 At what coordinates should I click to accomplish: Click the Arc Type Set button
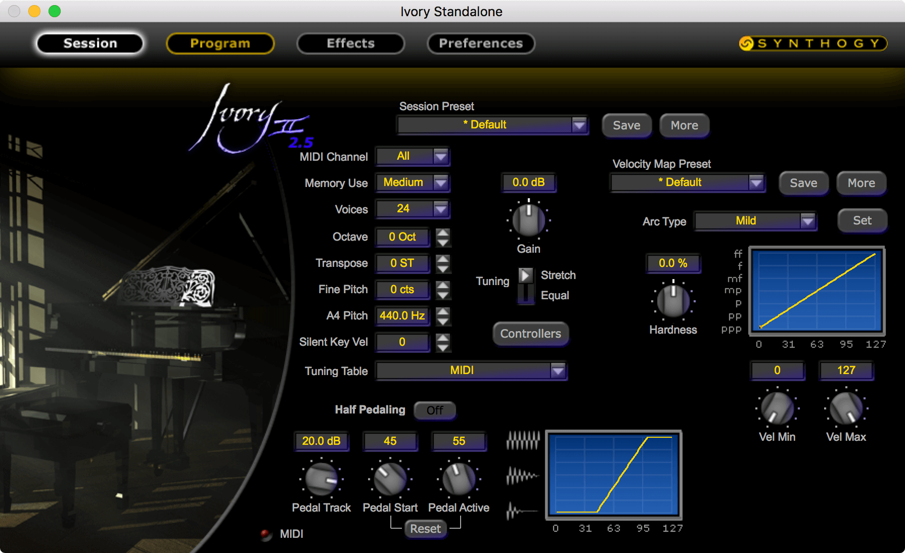(862, 220)
